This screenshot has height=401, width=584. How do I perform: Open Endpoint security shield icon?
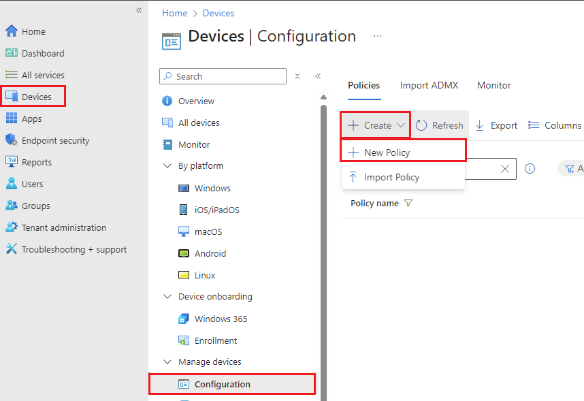[x=12, y=140]
